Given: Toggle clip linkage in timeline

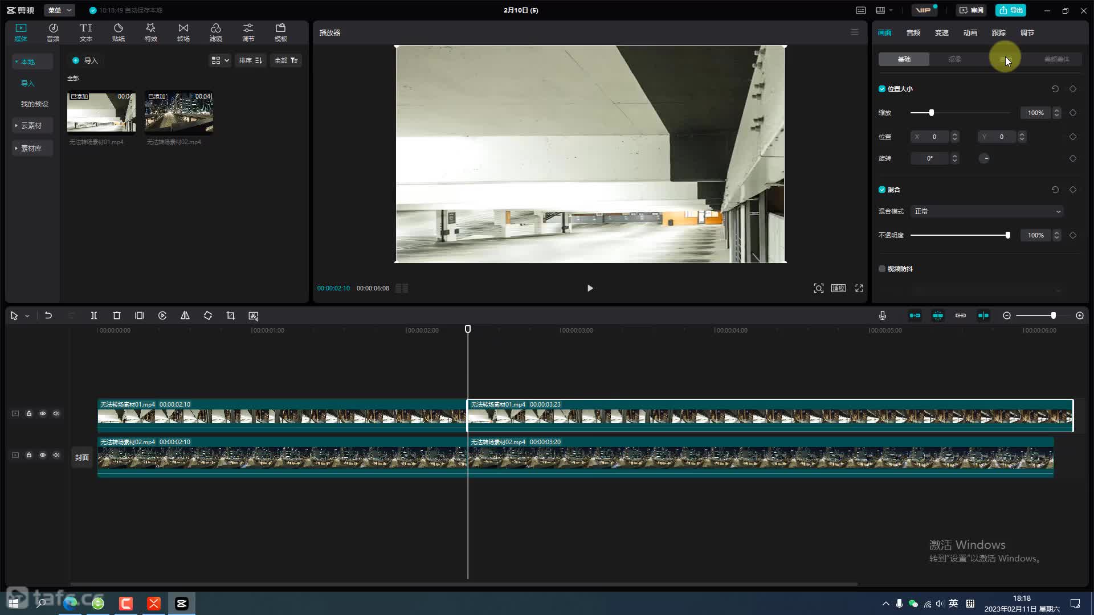Looking at the screenshot, I should 961,315.
